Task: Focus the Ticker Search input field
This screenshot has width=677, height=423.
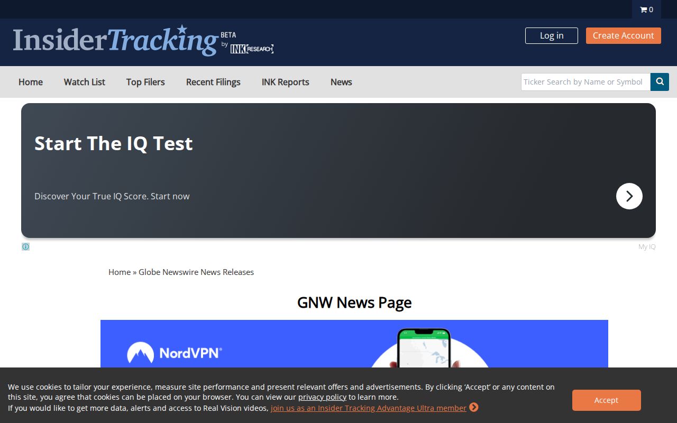Action: click(585, 82)
